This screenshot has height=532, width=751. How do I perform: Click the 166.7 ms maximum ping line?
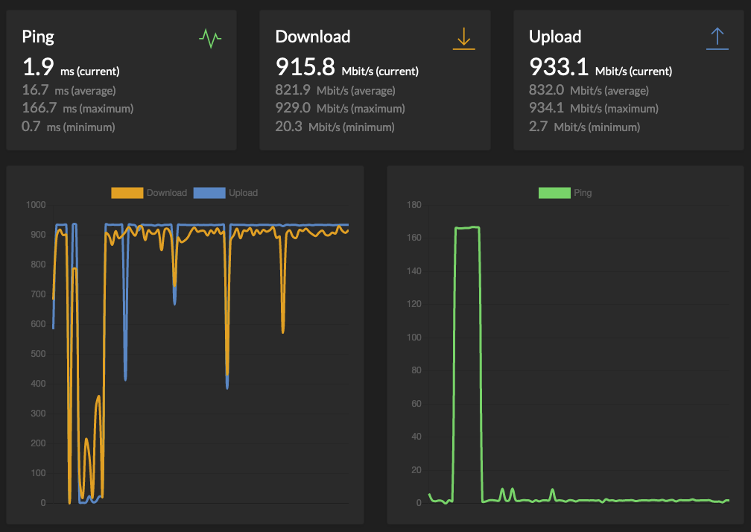(x=77, y=109)
